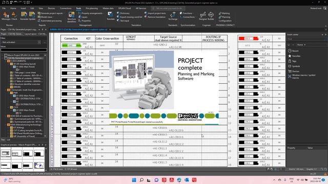Open the Functions synchronization dropdown
Screen dimensions: 328x184
click(x=187, y=13)
